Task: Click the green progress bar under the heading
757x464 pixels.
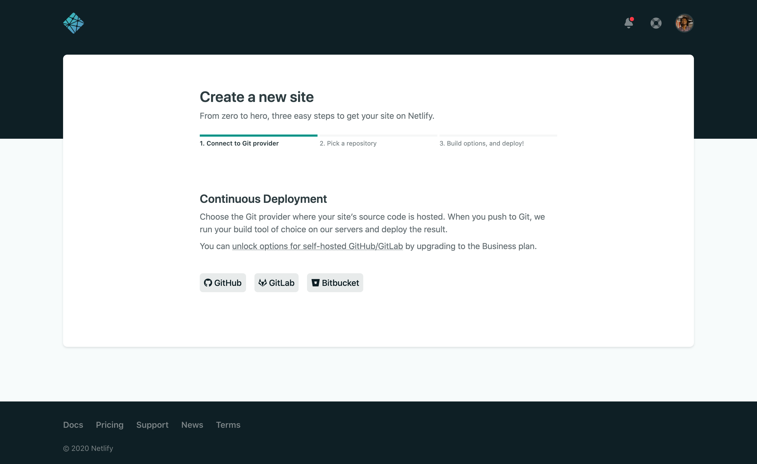Action: pyautogui.click(x=258, y=135)
